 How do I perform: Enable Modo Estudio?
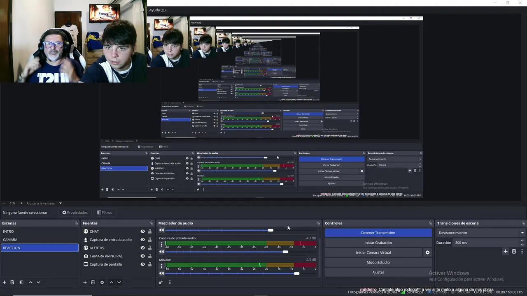click(378, 262)
